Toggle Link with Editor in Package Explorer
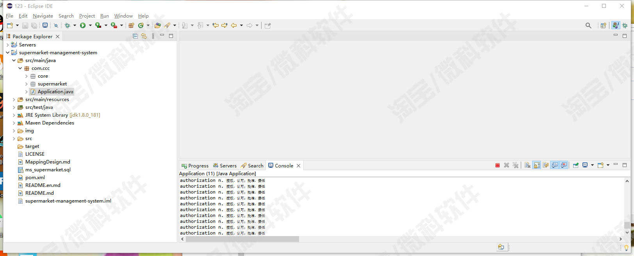The height and width of the screenshot is (256, 634). [144, 36]
